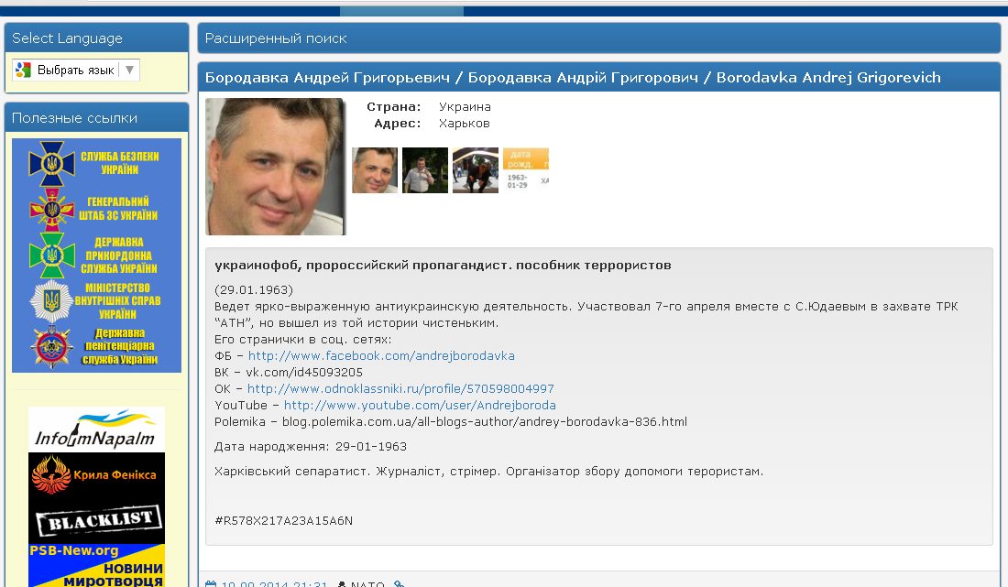
Task: Expand the language dropdown arrow
Action: pyautogui.click(x=129, y=70)
